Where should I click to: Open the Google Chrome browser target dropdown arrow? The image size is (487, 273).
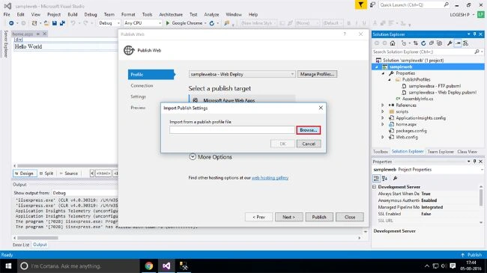[x=205, y=23]
